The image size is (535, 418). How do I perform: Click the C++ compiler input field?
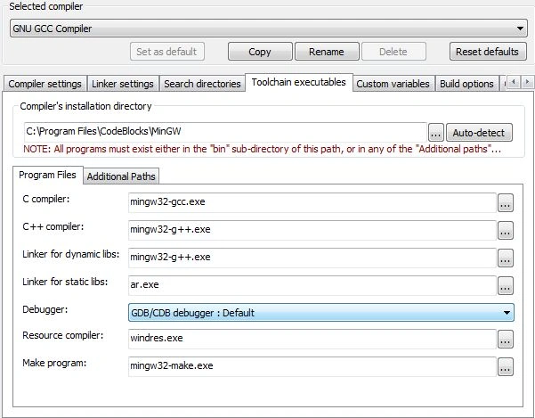tap(312, 230)
